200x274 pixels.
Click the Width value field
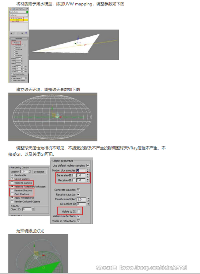pos(18,61)
